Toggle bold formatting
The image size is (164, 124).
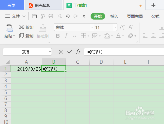click(58, 36)
